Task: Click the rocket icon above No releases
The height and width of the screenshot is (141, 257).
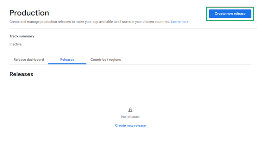Action: (x=130, y=110)
